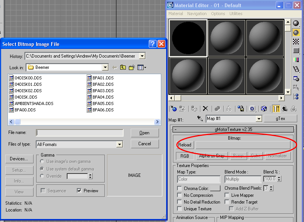Screen dimensions: 304x222
Task: Click the Go to Parent icon
Action: pyautogui.click(x=285, y=109)
